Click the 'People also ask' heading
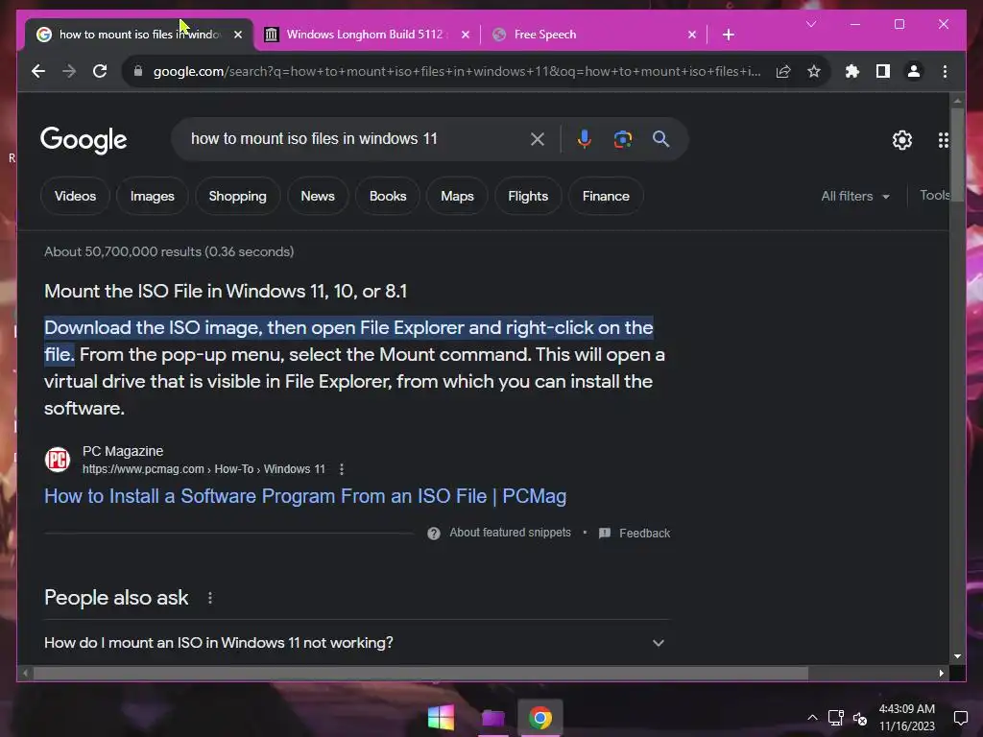Viewport: 983px width, 737px height. pyautogui.click(x=116, y=598)
